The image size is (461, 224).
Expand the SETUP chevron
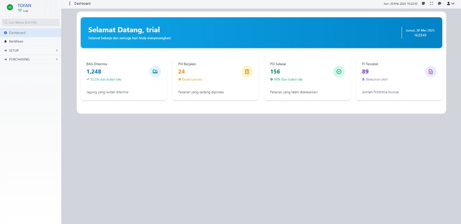tap(57, 50)
